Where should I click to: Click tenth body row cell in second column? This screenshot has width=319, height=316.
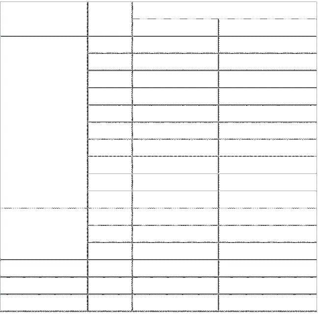pos(110,199)
